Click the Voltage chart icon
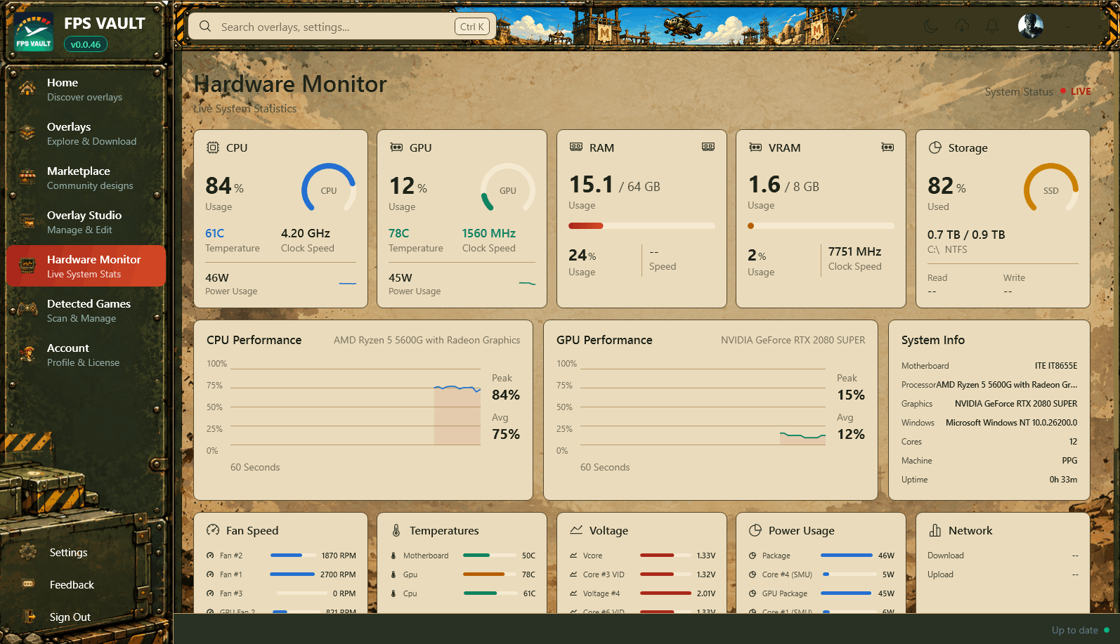 tap(576, 530)
